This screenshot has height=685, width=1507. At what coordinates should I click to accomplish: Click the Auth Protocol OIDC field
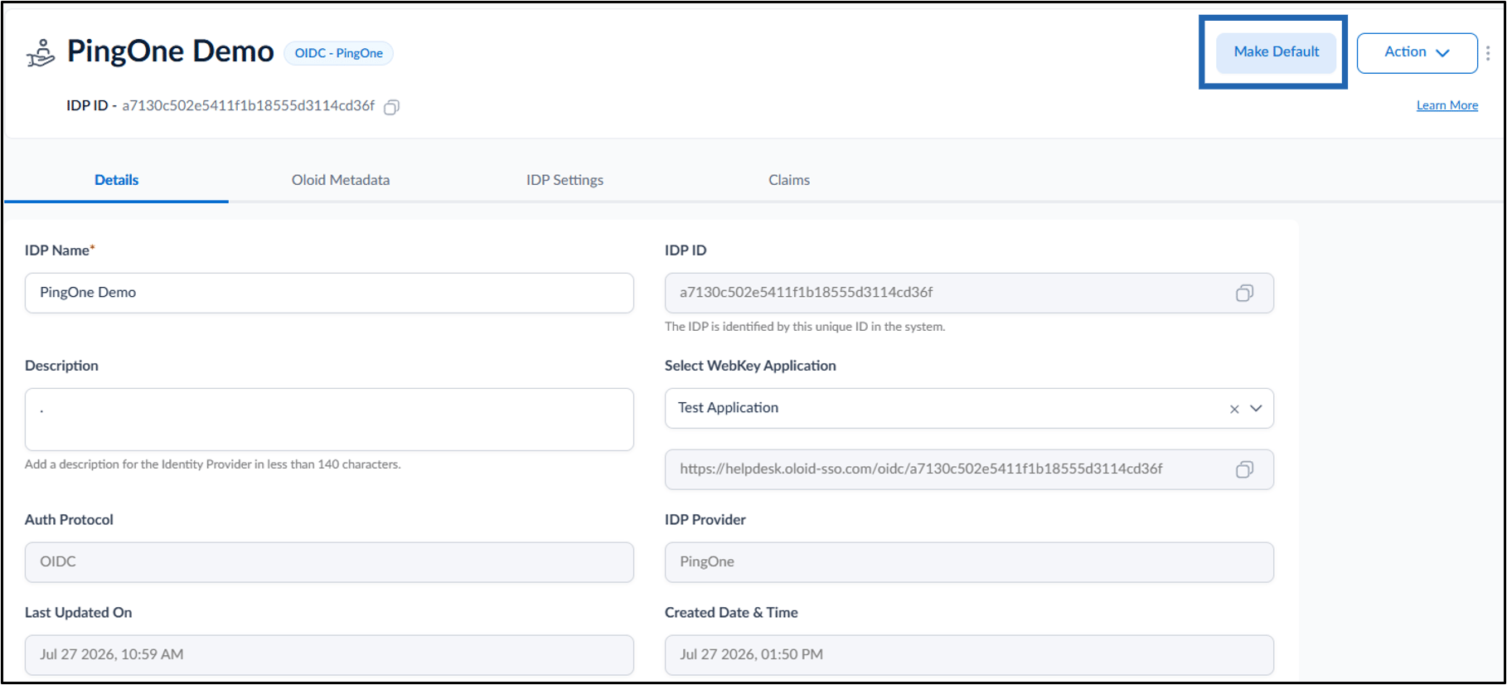click(329, 562)
